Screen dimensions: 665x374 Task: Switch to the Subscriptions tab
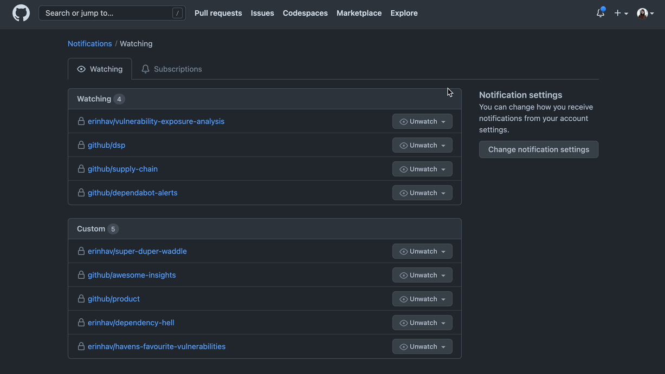tap(172, 69)
